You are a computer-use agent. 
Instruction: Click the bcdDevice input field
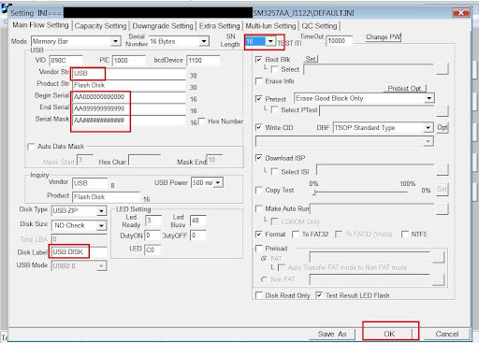pyautogui.click(x=203, y=61)
